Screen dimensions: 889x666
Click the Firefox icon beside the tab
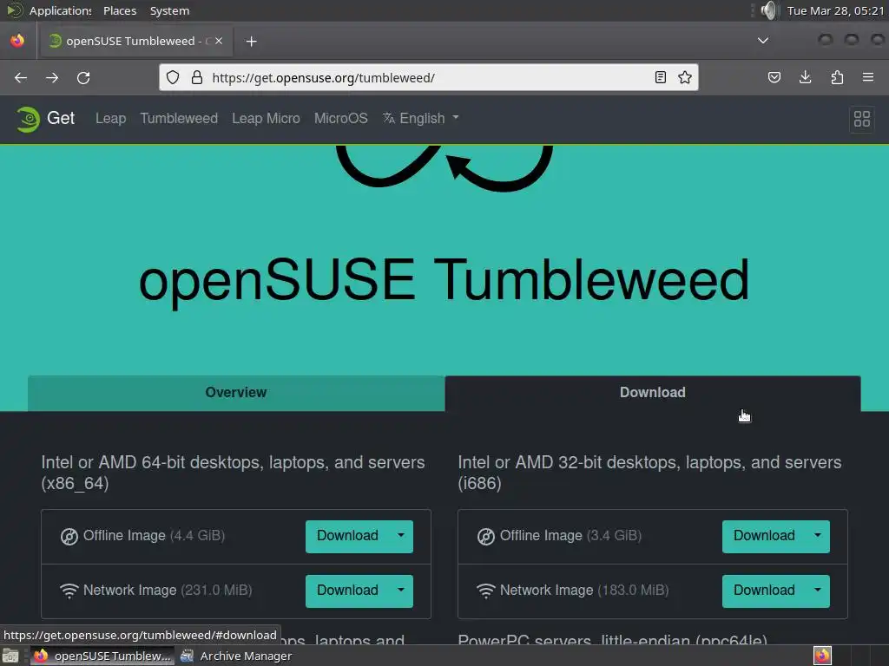click(17, 41)
